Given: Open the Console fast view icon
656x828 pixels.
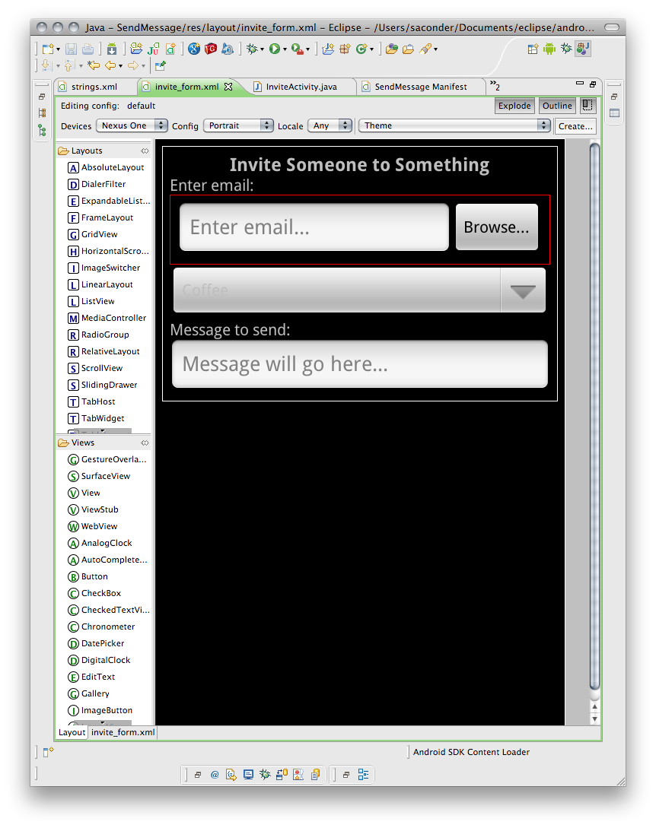Looking at the screenshot, I should click(248, 775).
